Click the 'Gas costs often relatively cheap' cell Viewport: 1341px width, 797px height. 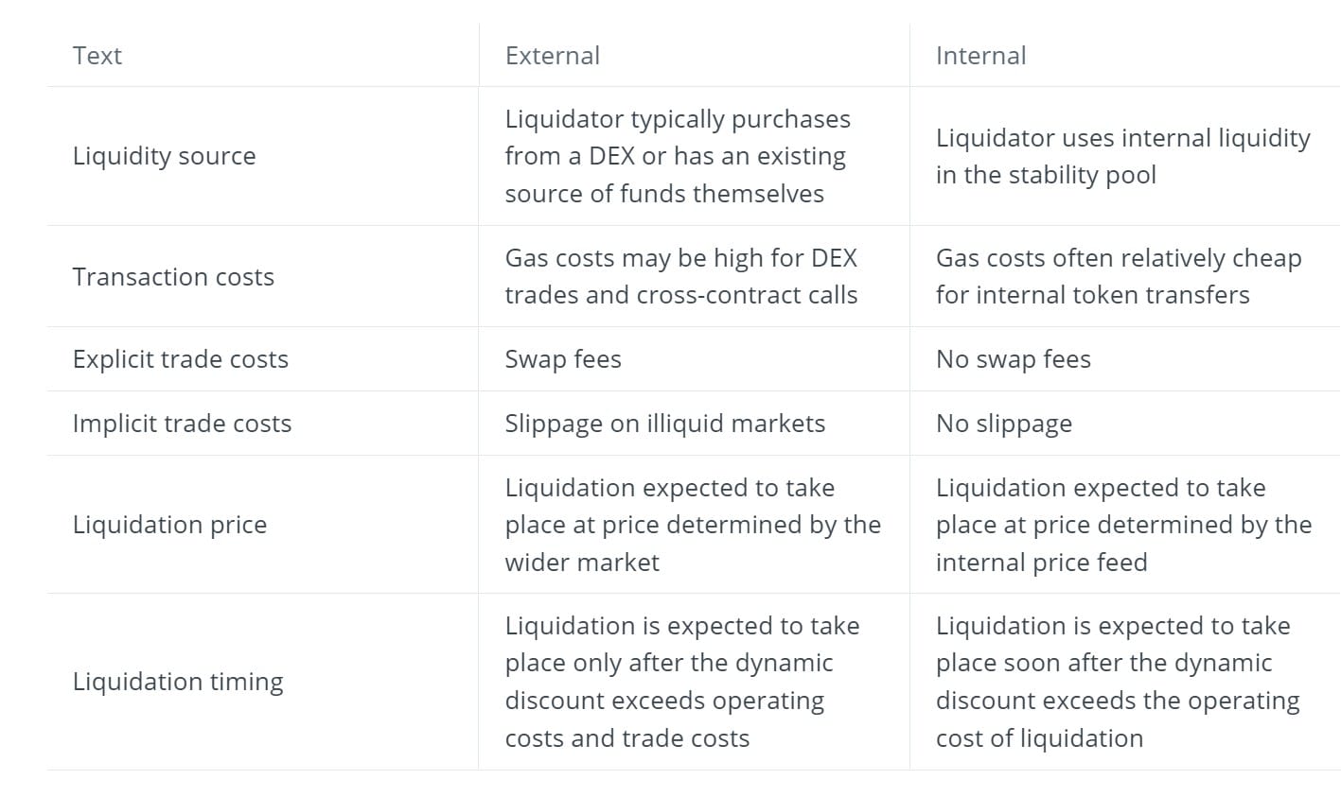[x=1118, y=276]
